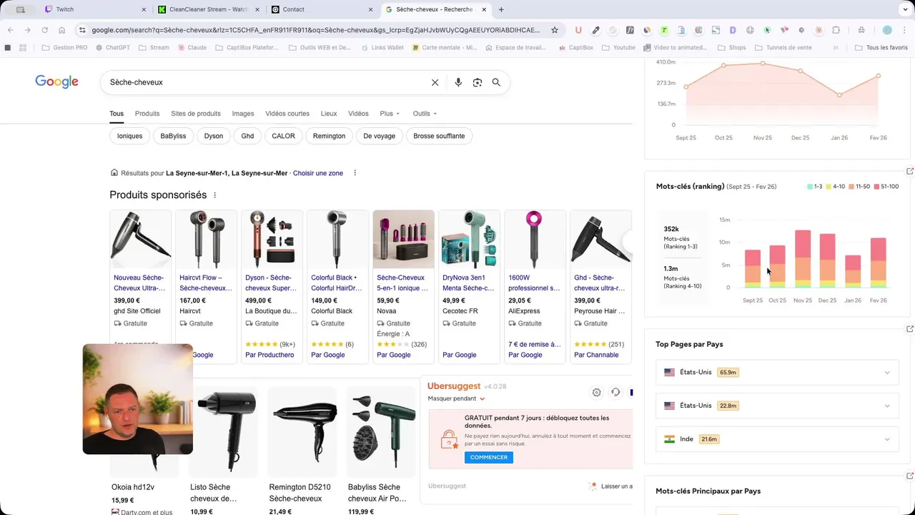Filter results by De voyage chip
Screen dimensions: 915x515
[x=379, y=136]
